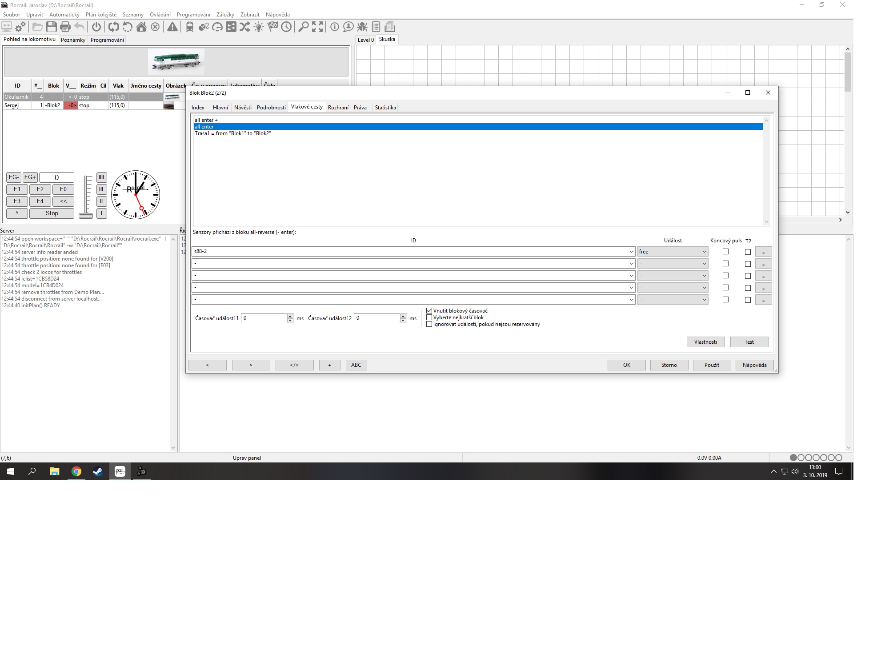889x667 pixels.
Task: Click the Vlastnosti button
Action: click(705, 342)
